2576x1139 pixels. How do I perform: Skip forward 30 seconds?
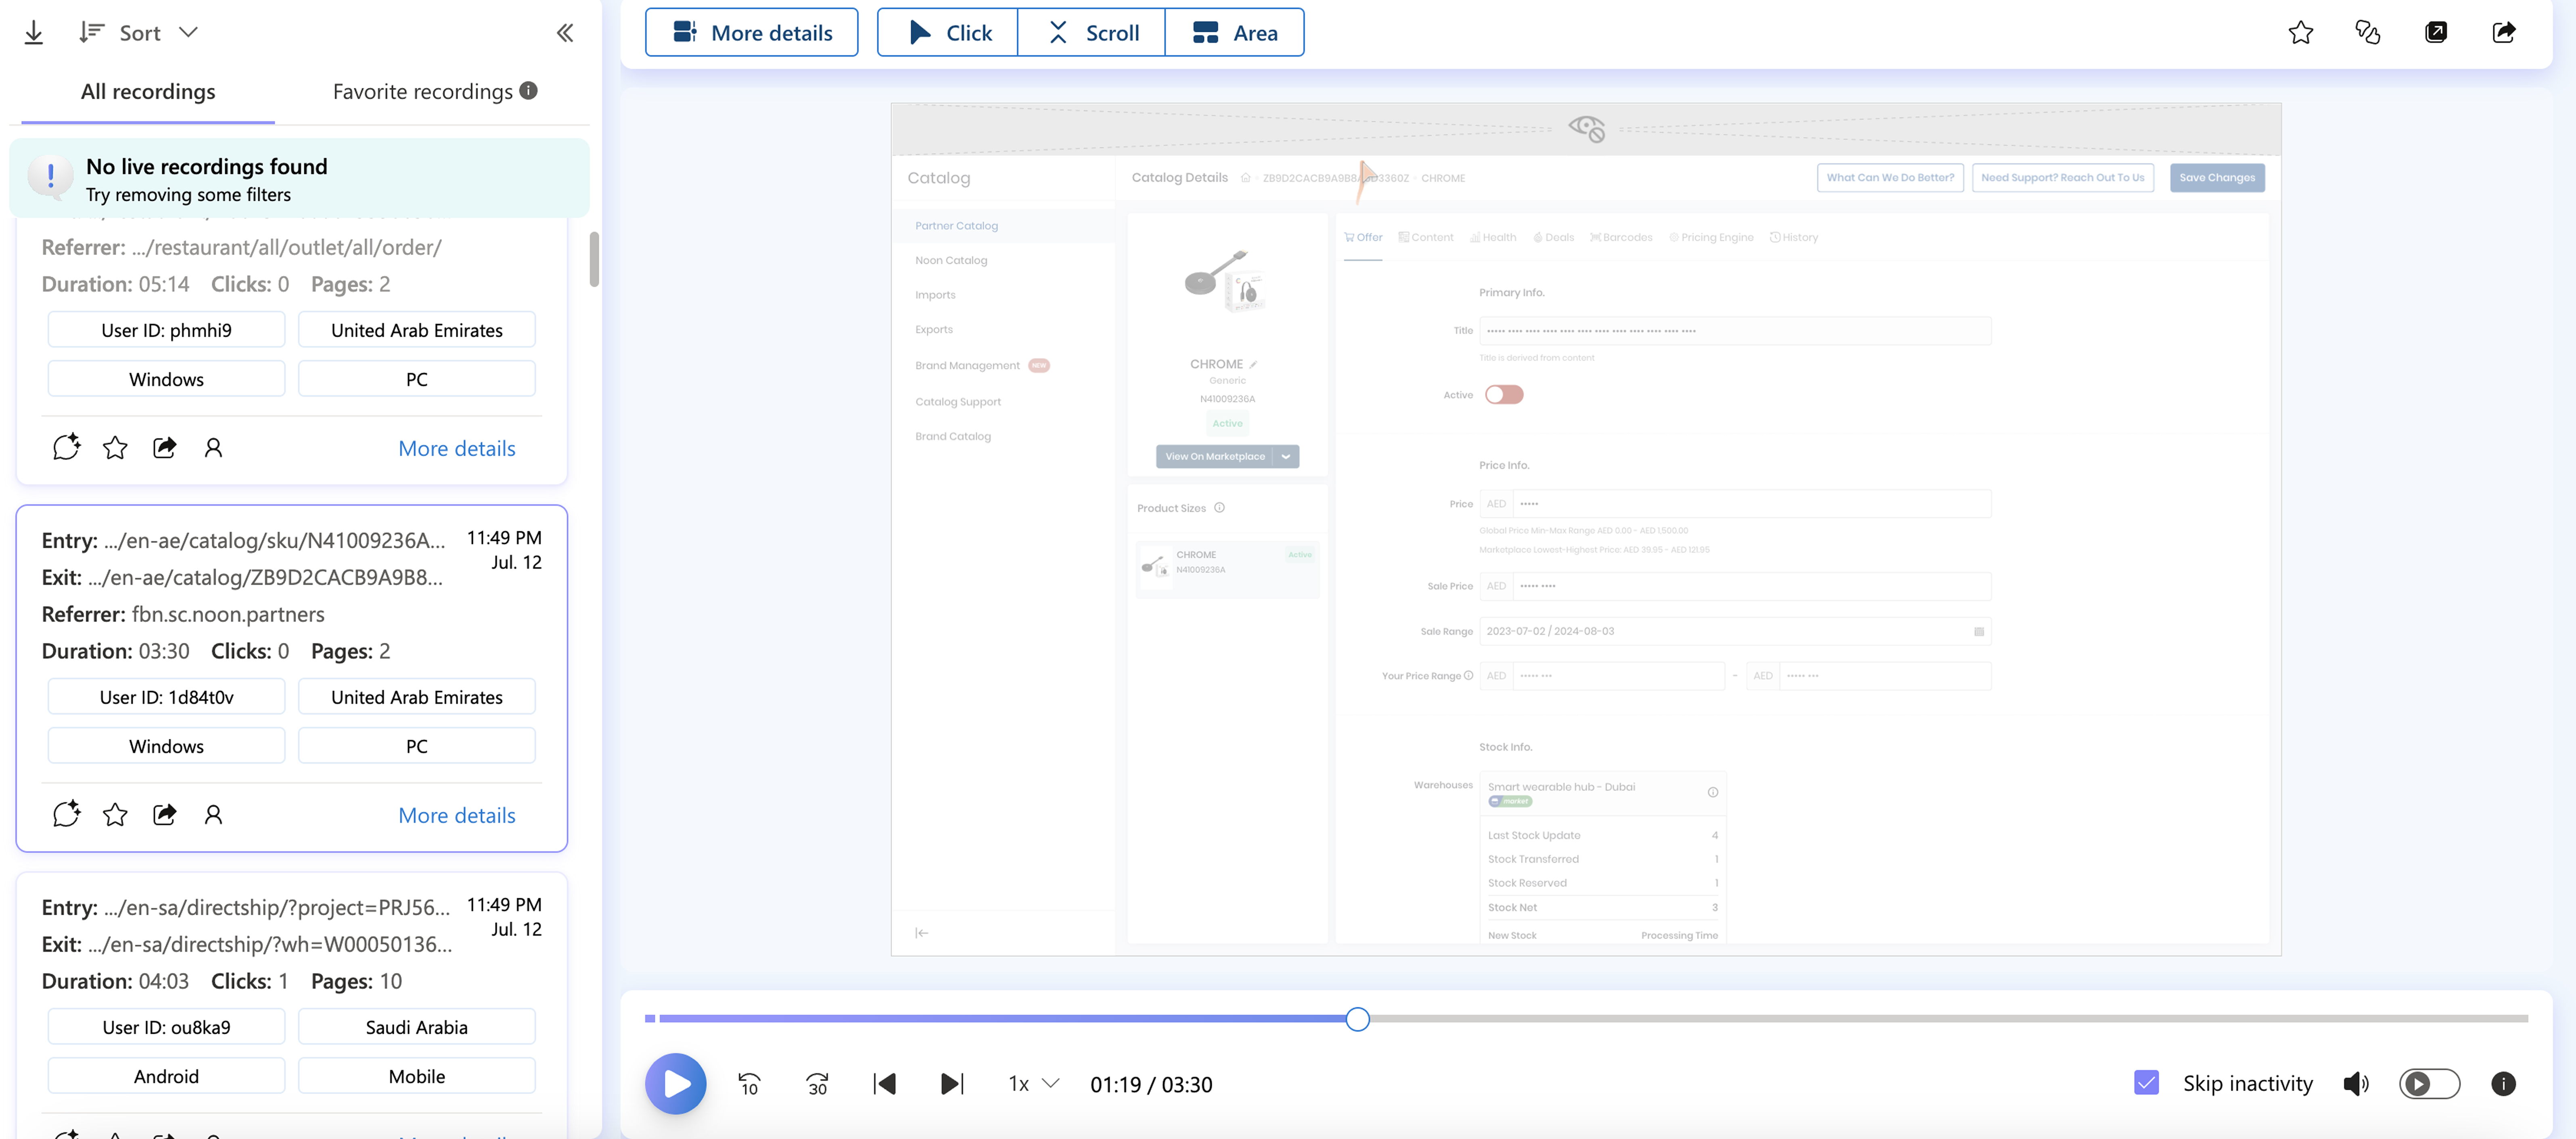pos(817,1084)
